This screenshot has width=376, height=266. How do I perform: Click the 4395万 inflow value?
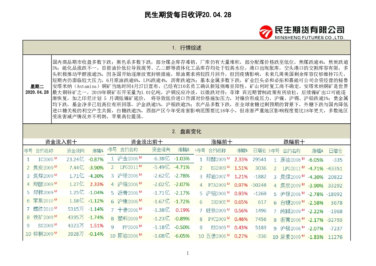click(76, 217)
